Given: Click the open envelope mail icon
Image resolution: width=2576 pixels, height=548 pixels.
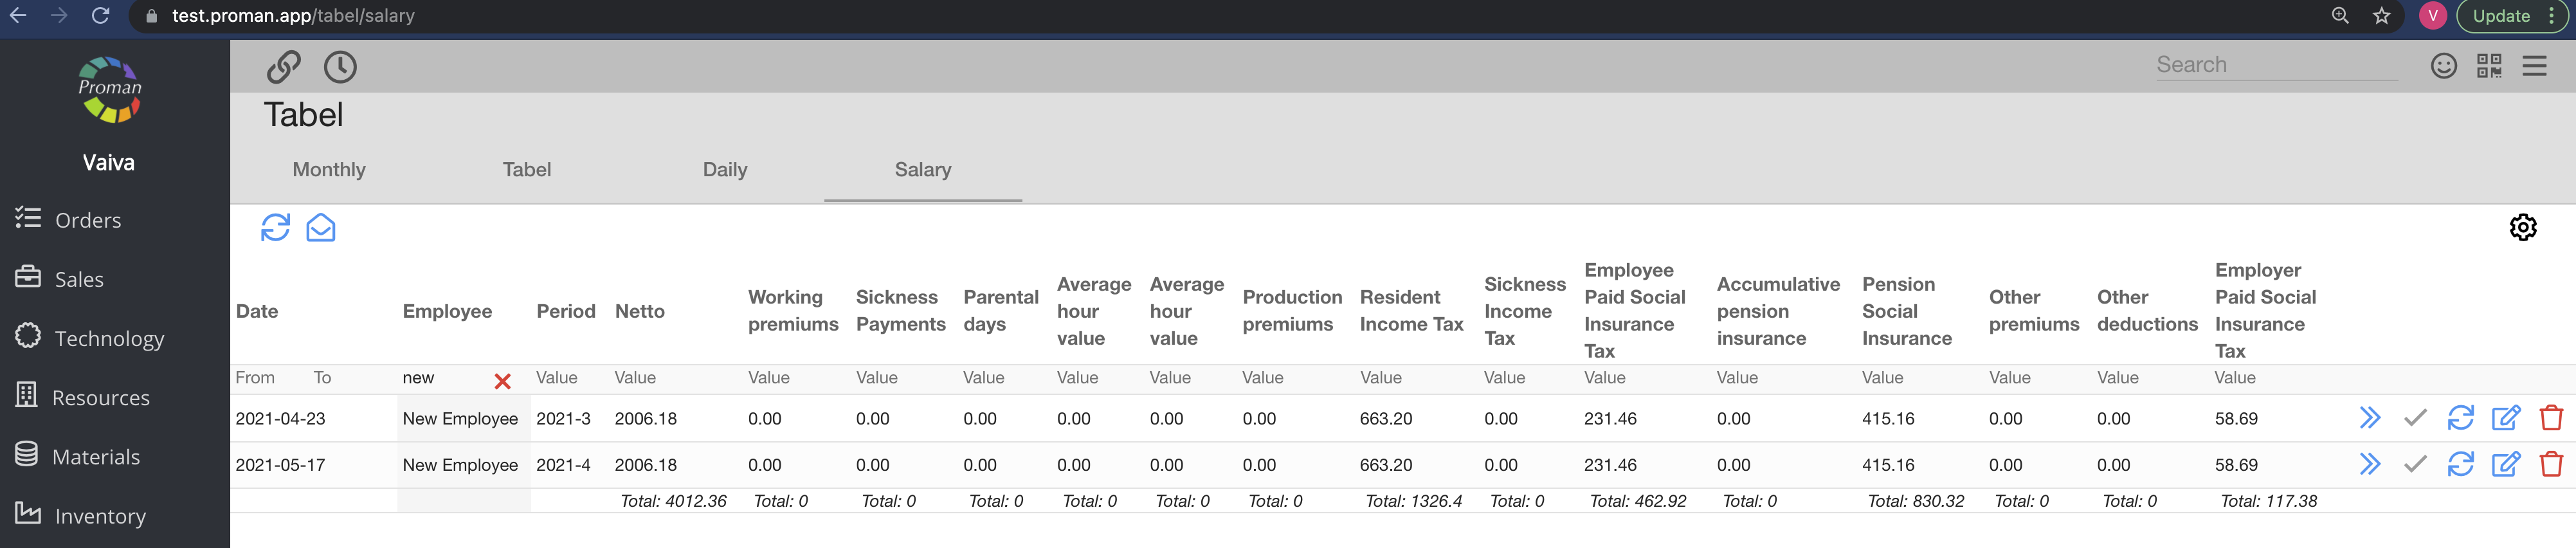Looking at the screenshot, I should point(320,228).
